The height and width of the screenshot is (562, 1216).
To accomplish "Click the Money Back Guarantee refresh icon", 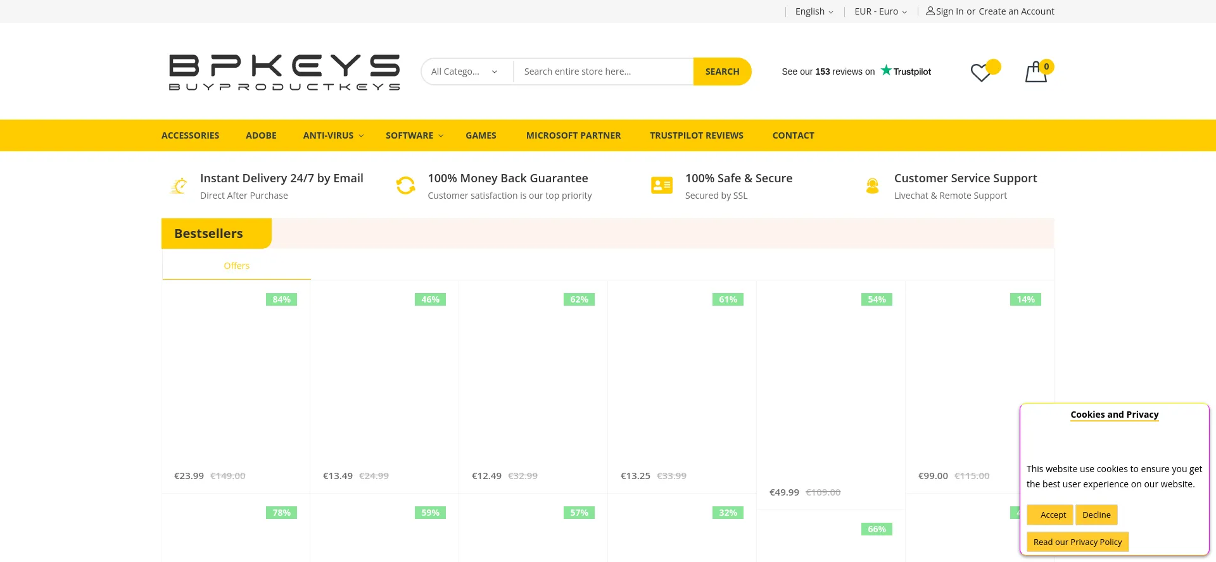I will [x=405, y=185].
